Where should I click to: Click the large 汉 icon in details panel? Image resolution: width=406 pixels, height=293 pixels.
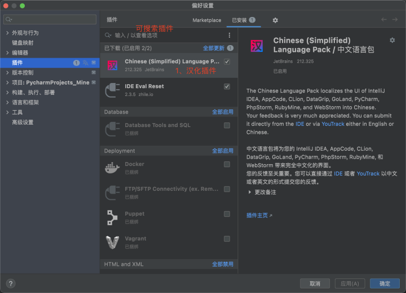257,46
